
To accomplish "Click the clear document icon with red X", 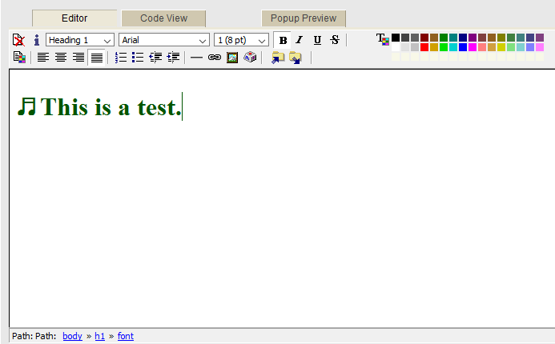I will pos(18,40).
